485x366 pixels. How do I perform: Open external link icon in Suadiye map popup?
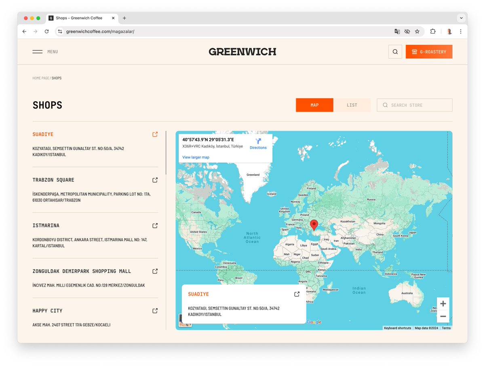click(x=297, y=294)
